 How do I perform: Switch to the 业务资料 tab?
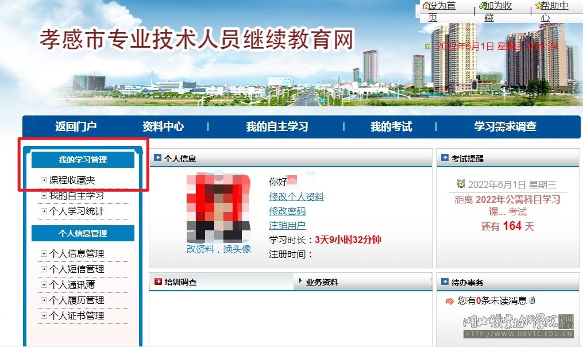click(x=322, y=282)
